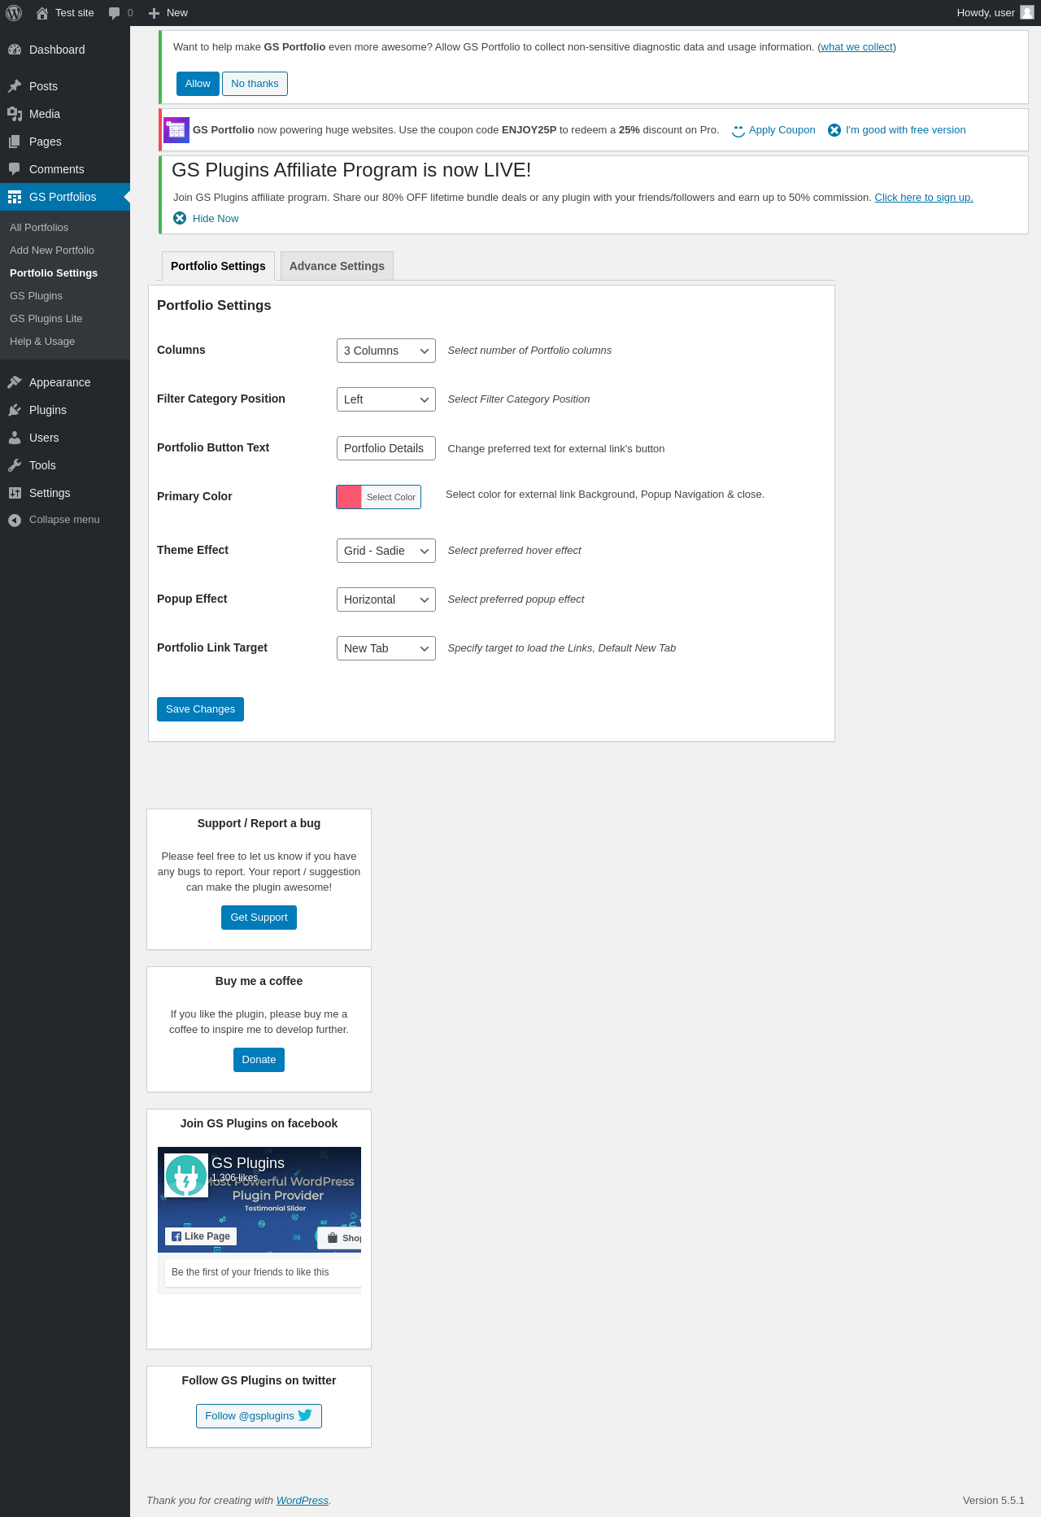Click the Allow button
The width and height of the screenshot is (1041, 1517).
click(x=198, y=84)
